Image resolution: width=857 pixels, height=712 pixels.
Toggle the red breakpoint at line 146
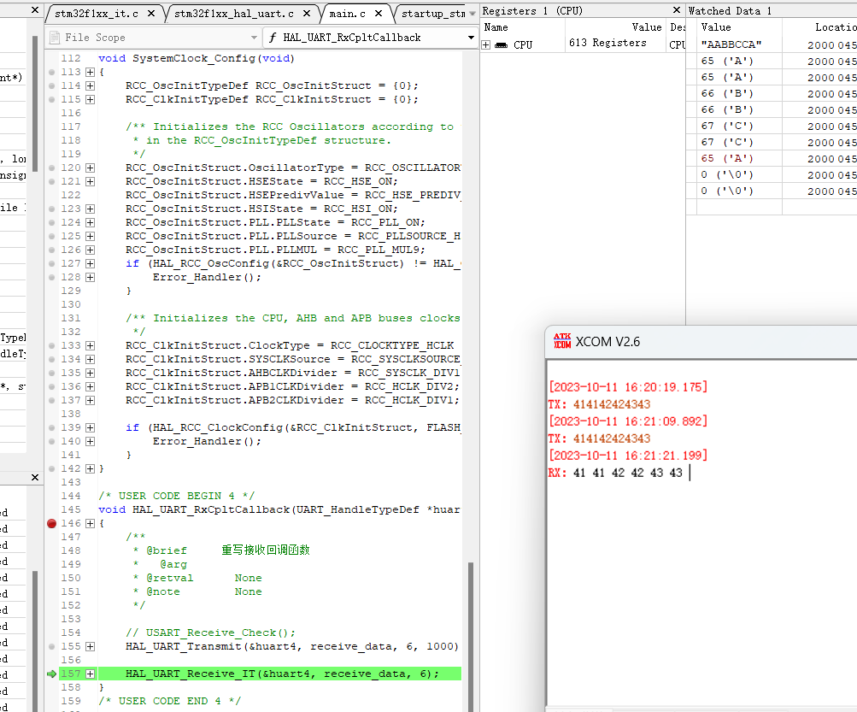[x=52, y=524]
